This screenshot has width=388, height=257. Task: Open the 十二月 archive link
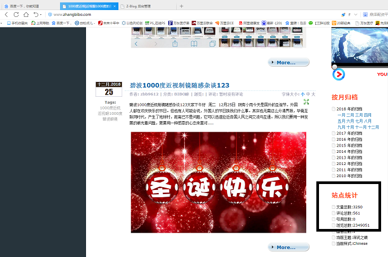click(x=373, y=127)
